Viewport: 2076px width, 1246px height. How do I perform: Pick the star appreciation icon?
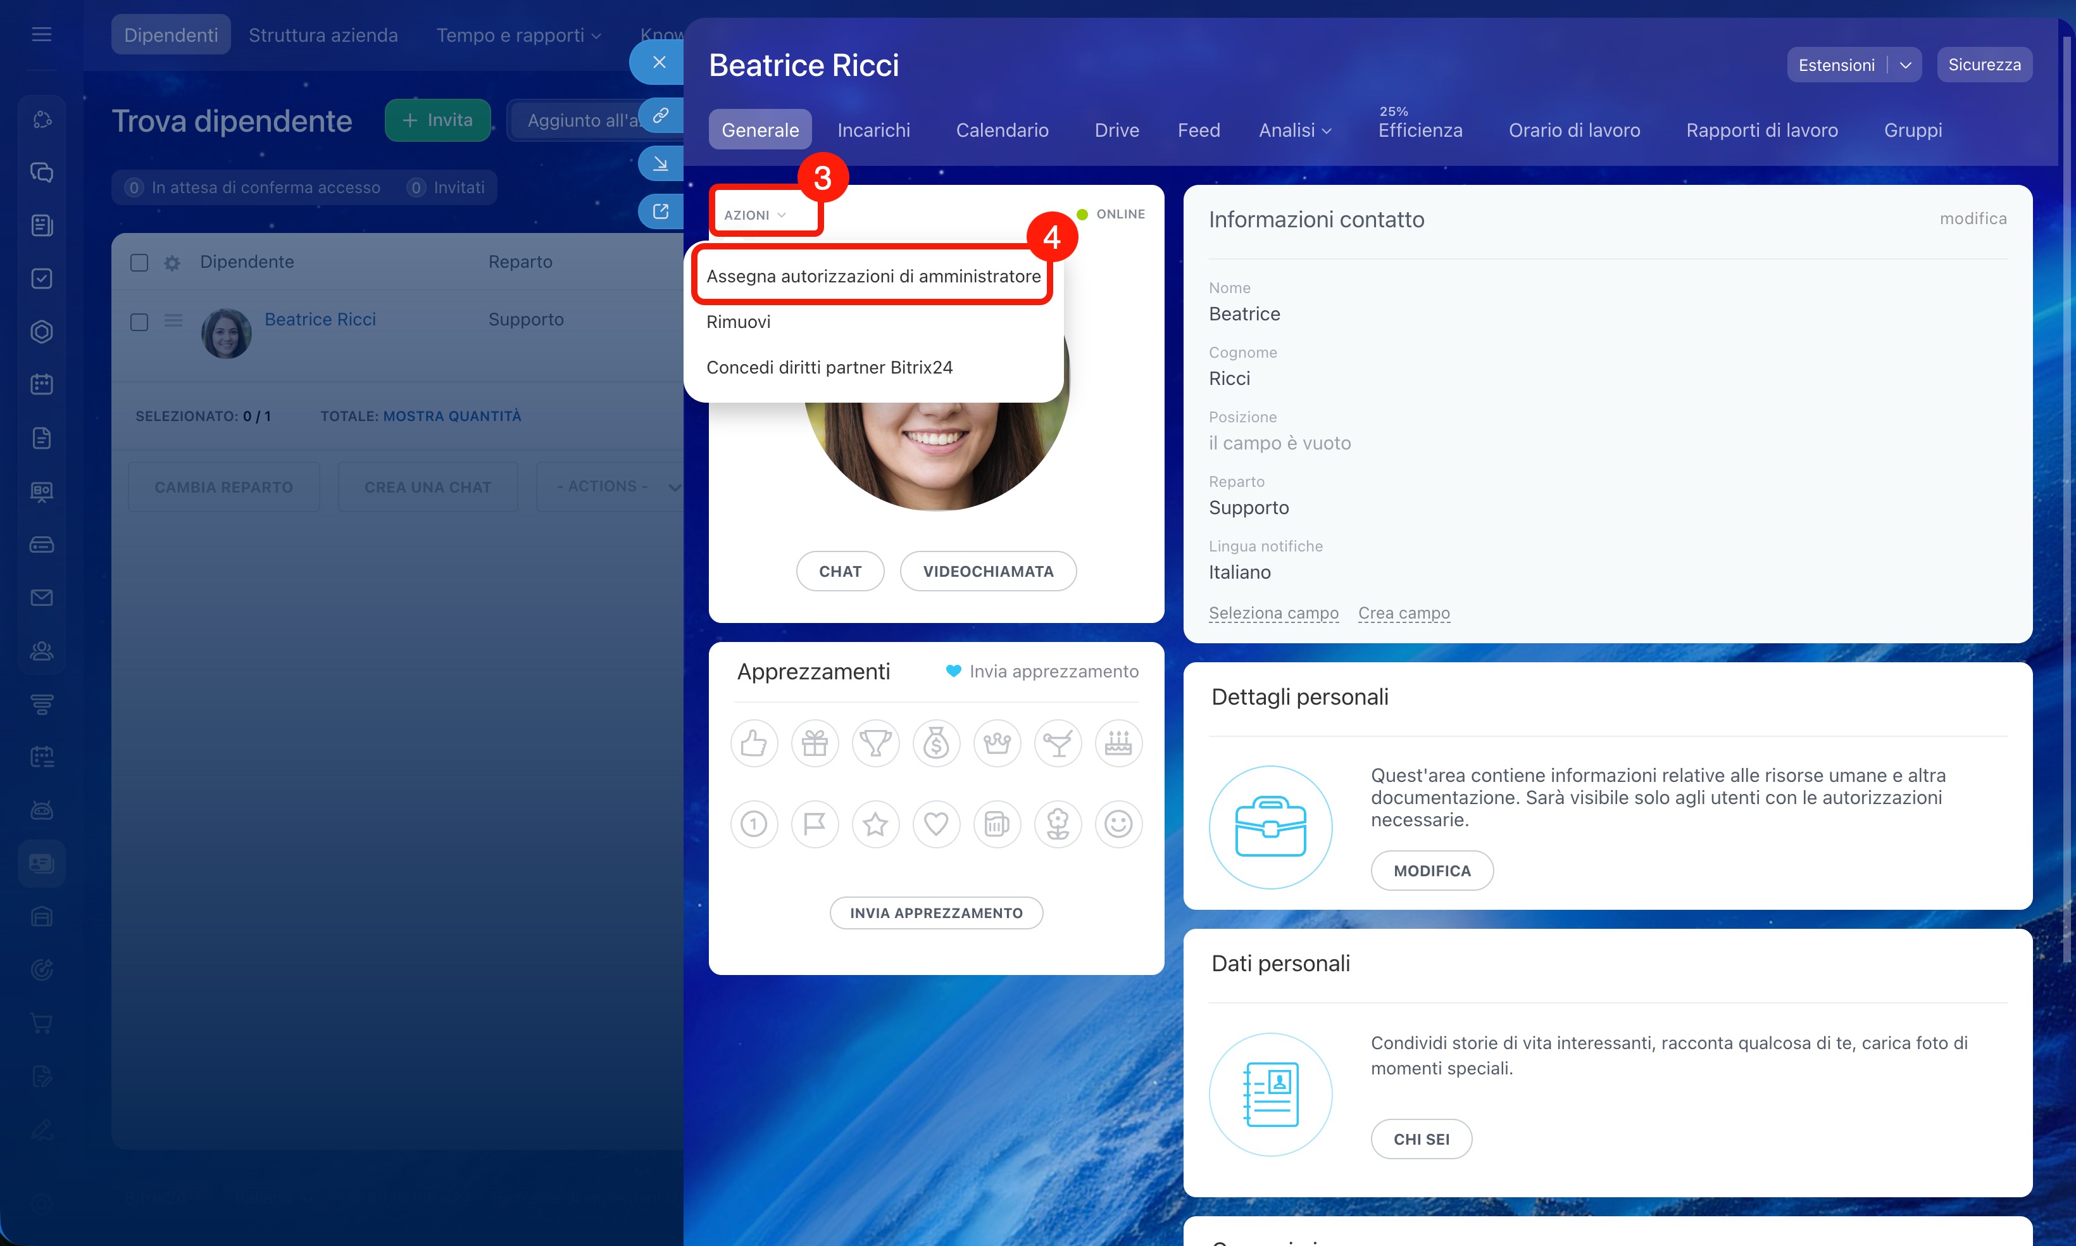click(875, 824)
